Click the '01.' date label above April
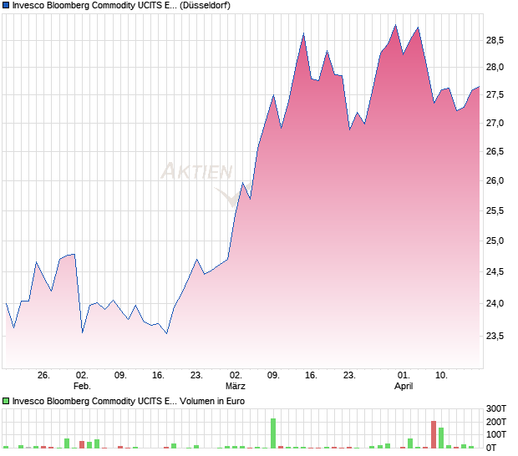 [404, 376]
